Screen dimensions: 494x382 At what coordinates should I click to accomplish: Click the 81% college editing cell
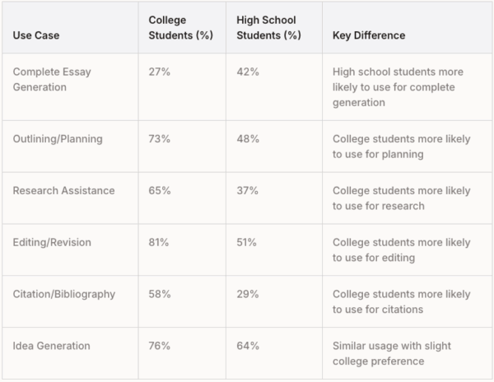159,243
